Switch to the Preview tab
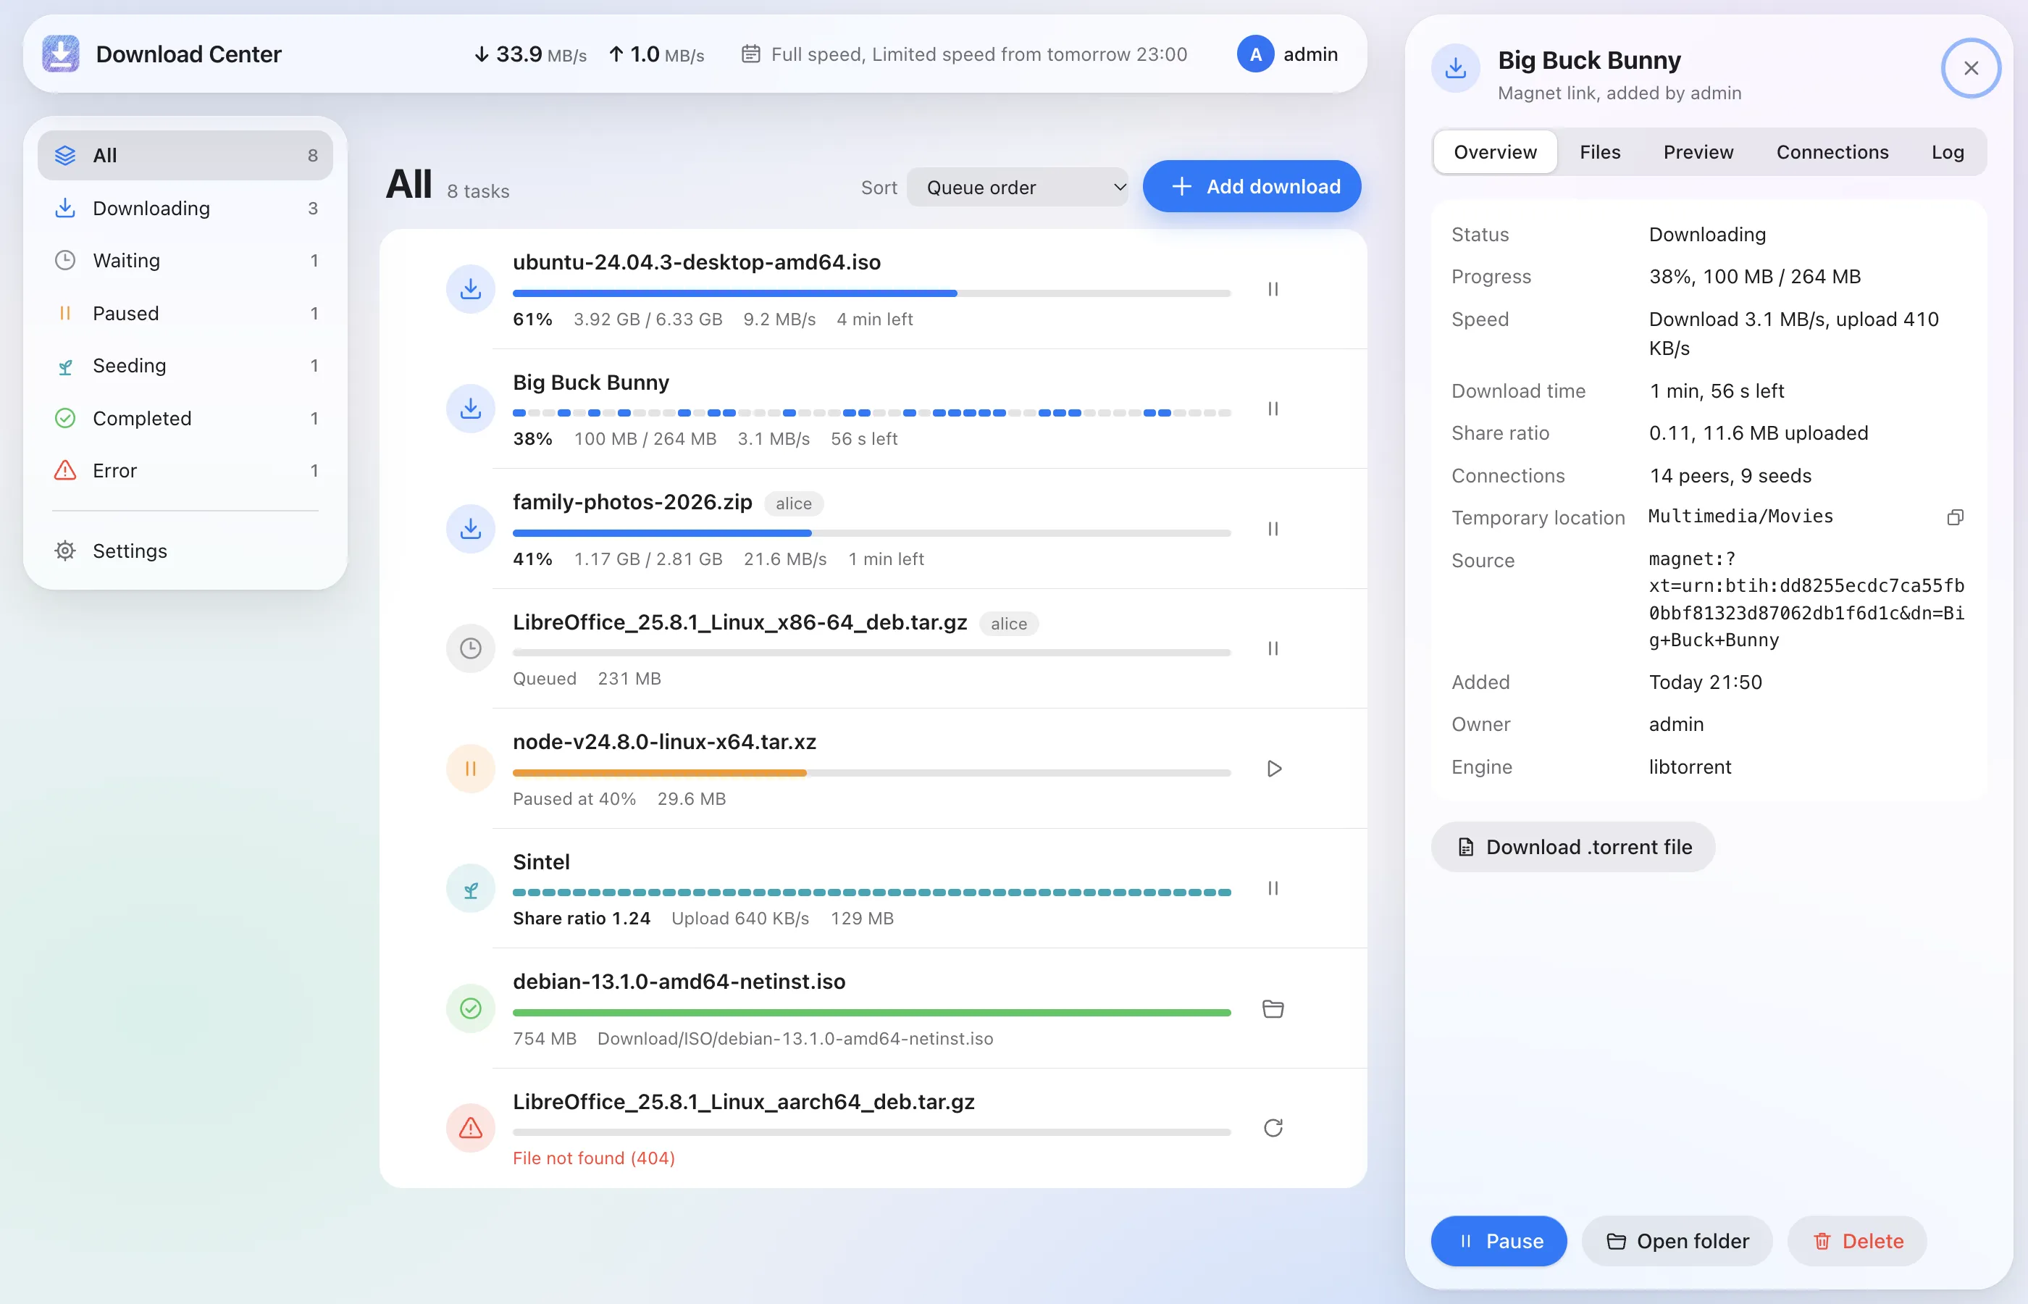Screen dimensions: 2028x1304 click(x=1697, y=151)
